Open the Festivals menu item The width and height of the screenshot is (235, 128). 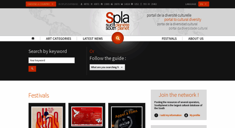pos(169,39)
